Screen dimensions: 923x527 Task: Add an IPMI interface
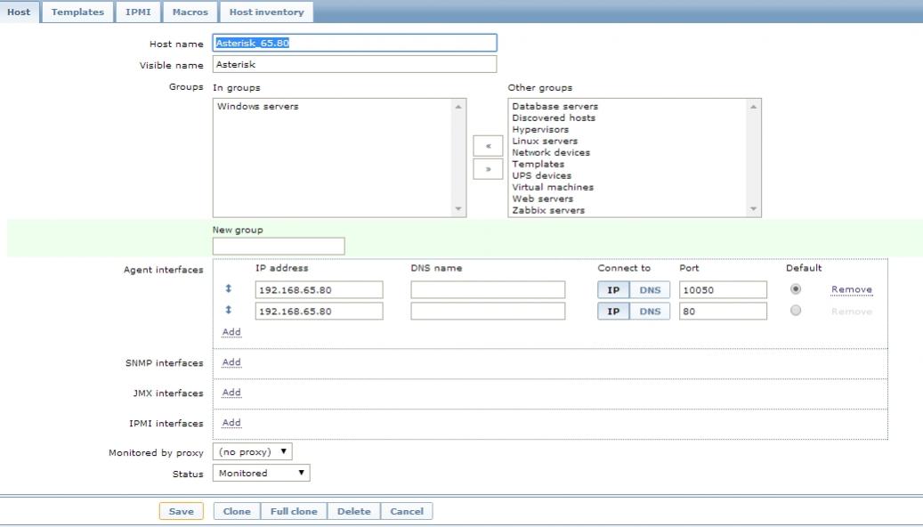(x=231, y=423)
